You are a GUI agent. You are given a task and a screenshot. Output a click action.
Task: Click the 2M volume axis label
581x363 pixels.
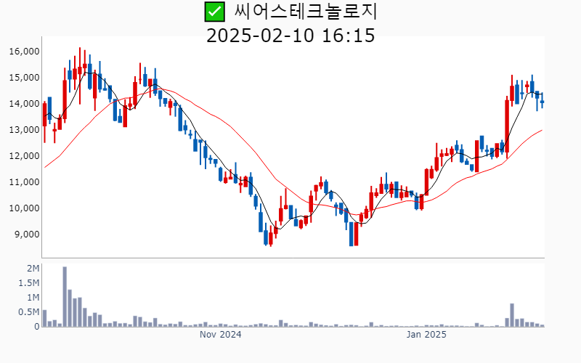click(x=33, y=269)
